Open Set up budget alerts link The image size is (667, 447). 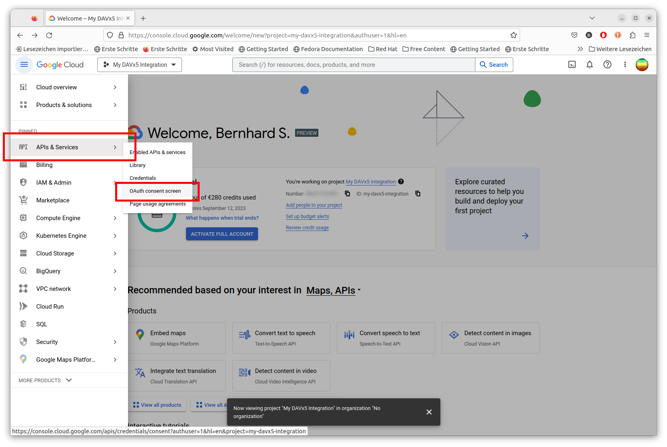tap(308, 216)
